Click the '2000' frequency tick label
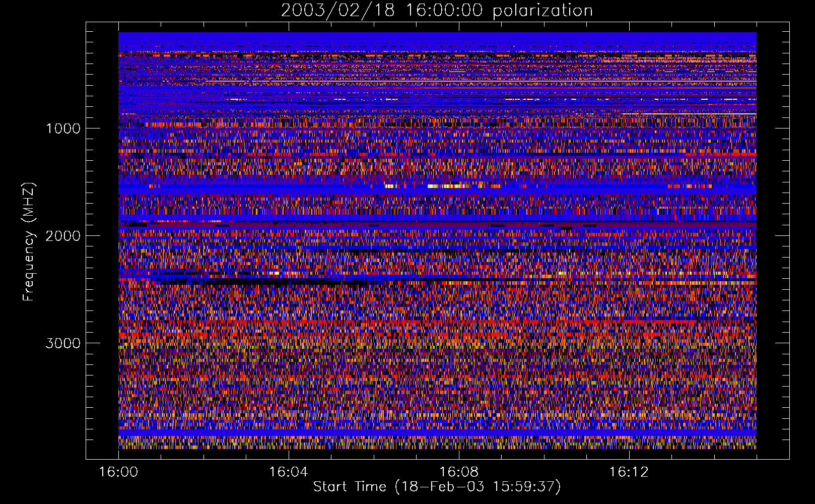This screenshot has width=815, height=504. (63, 236)
